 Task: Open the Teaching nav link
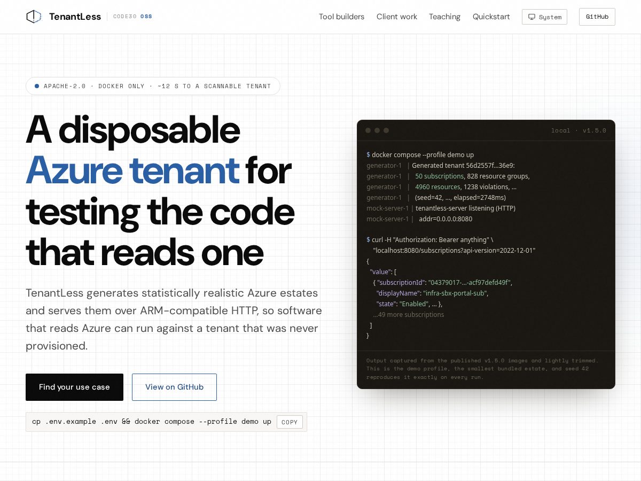[x=444, y=17]
